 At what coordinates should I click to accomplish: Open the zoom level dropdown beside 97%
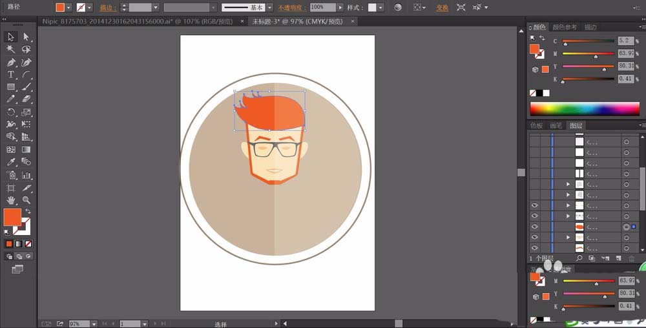[94, 324]
